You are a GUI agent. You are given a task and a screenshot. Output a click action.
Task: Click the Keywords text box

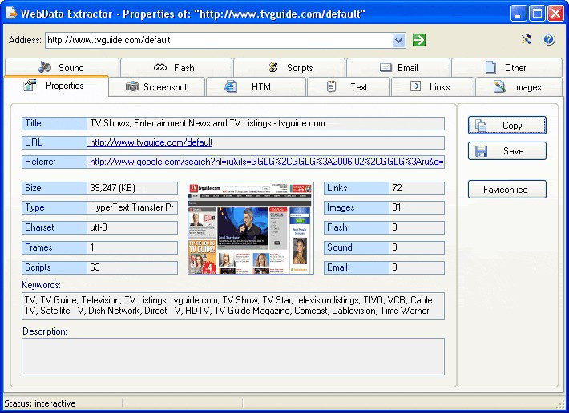pyautogui.click(x=233, y=306)
